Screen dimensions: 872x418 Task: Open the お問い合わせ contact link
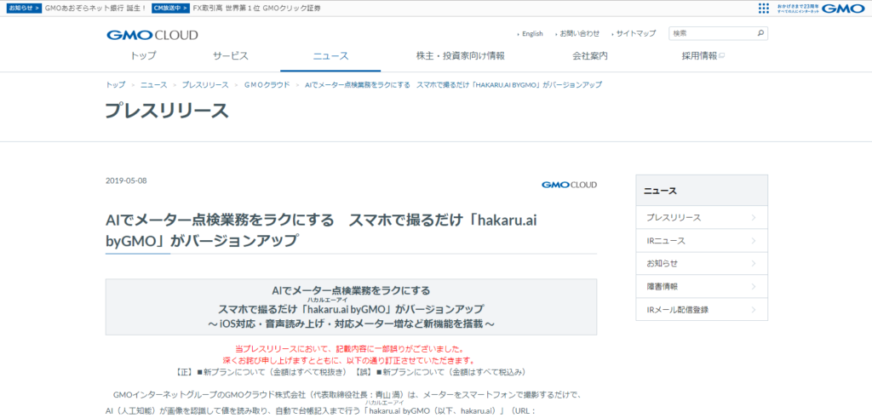point(579,34)
